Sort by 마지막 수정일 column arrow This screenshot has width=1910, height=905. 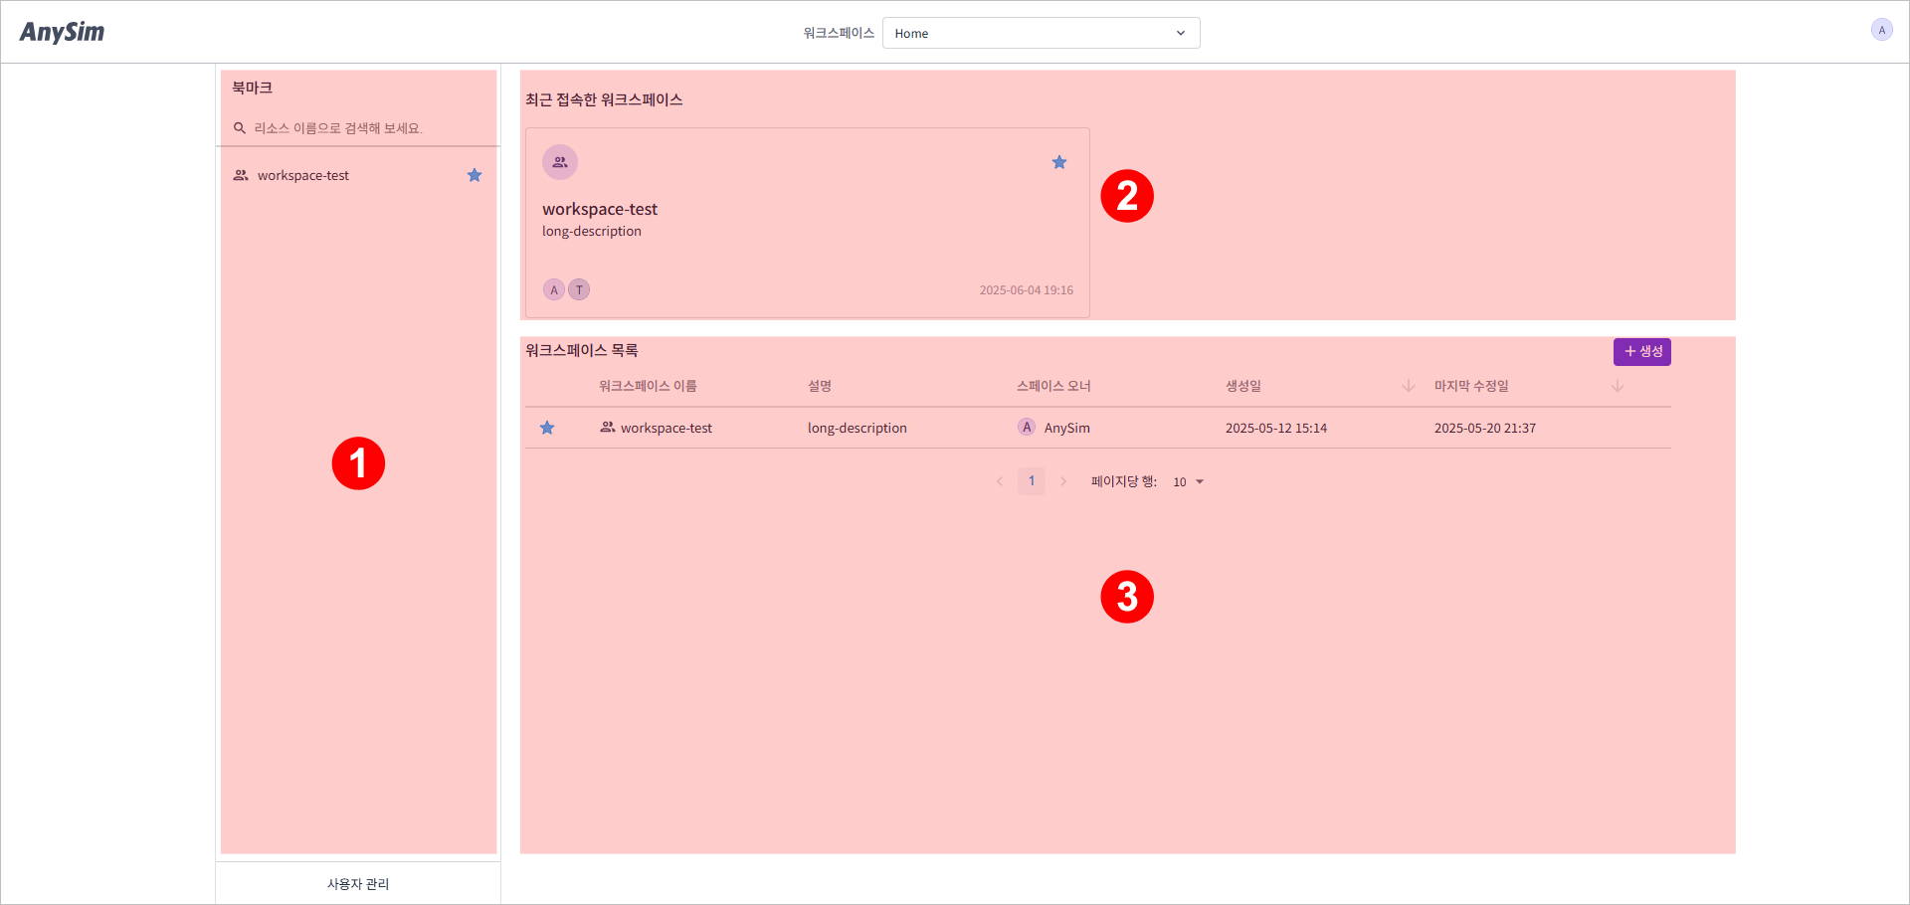click(x=1617, y=386)
